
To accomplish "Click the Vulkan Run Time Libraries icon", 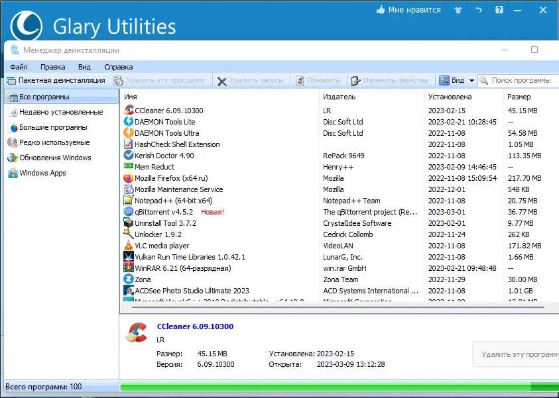I will coord(129,257).
